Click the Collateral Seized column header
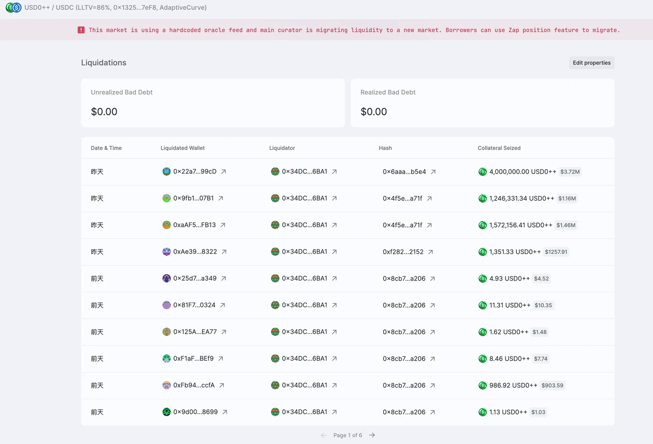Screen dimensions: 653x444 [498, 148]
